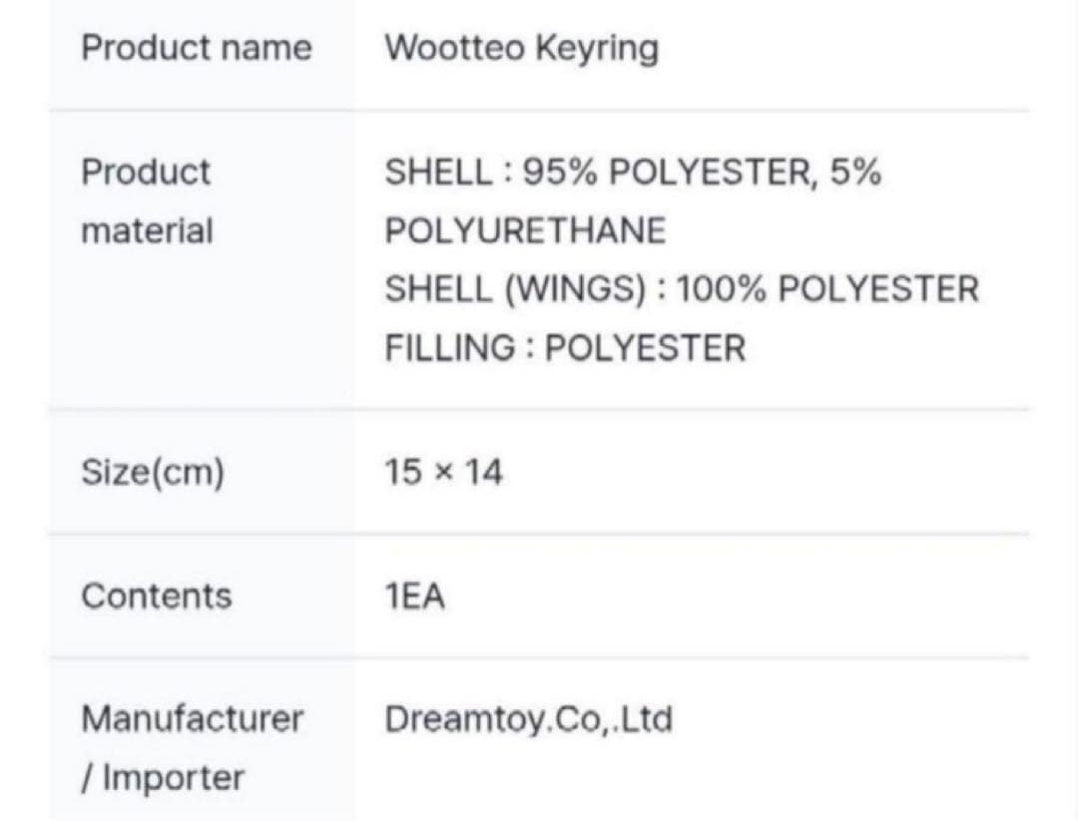Click the standalone "POLYURETHANE" text line
This screenshot has height=821, width=1078.
click(x=525, y=231)
